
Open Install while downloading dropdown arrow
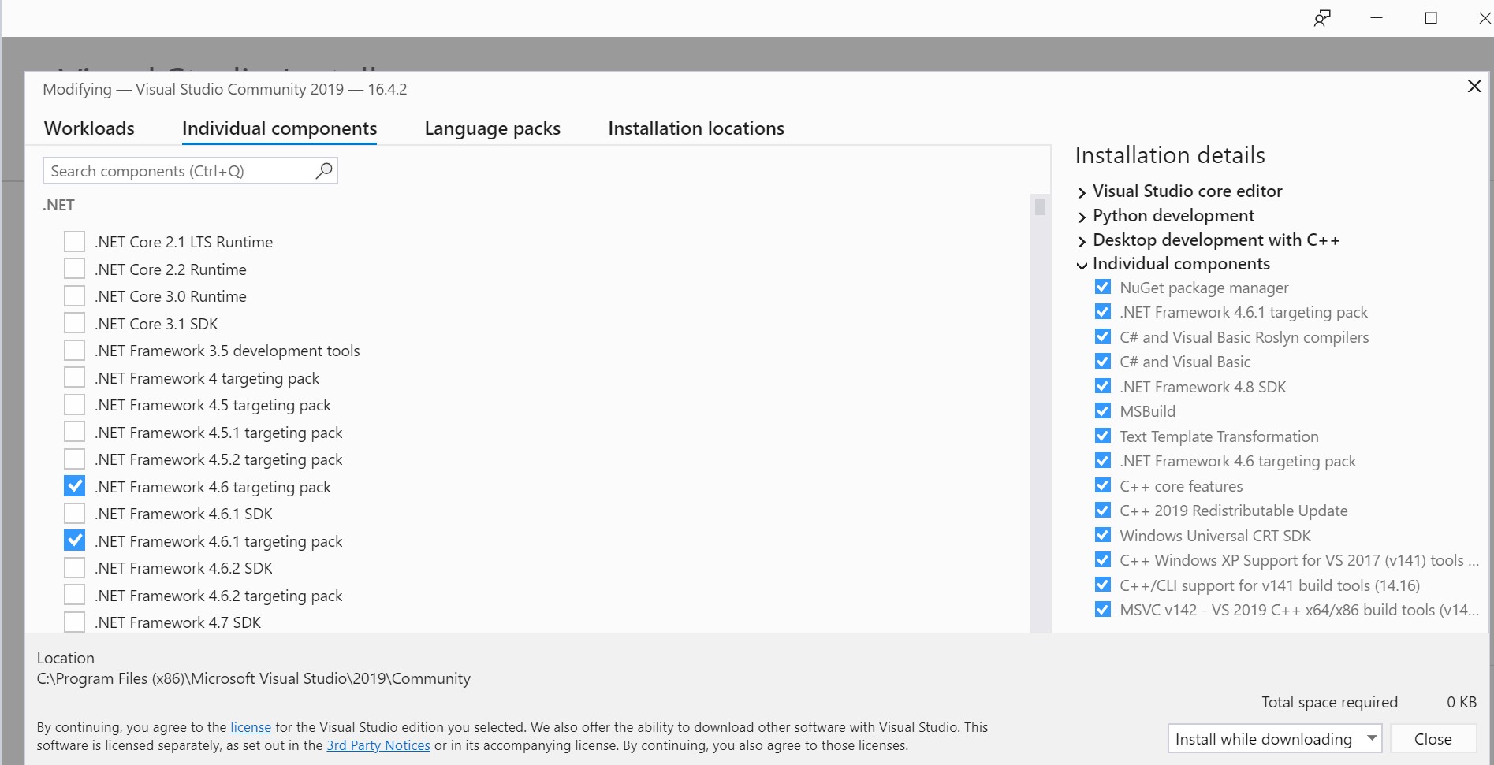(x=1372, y=738)
